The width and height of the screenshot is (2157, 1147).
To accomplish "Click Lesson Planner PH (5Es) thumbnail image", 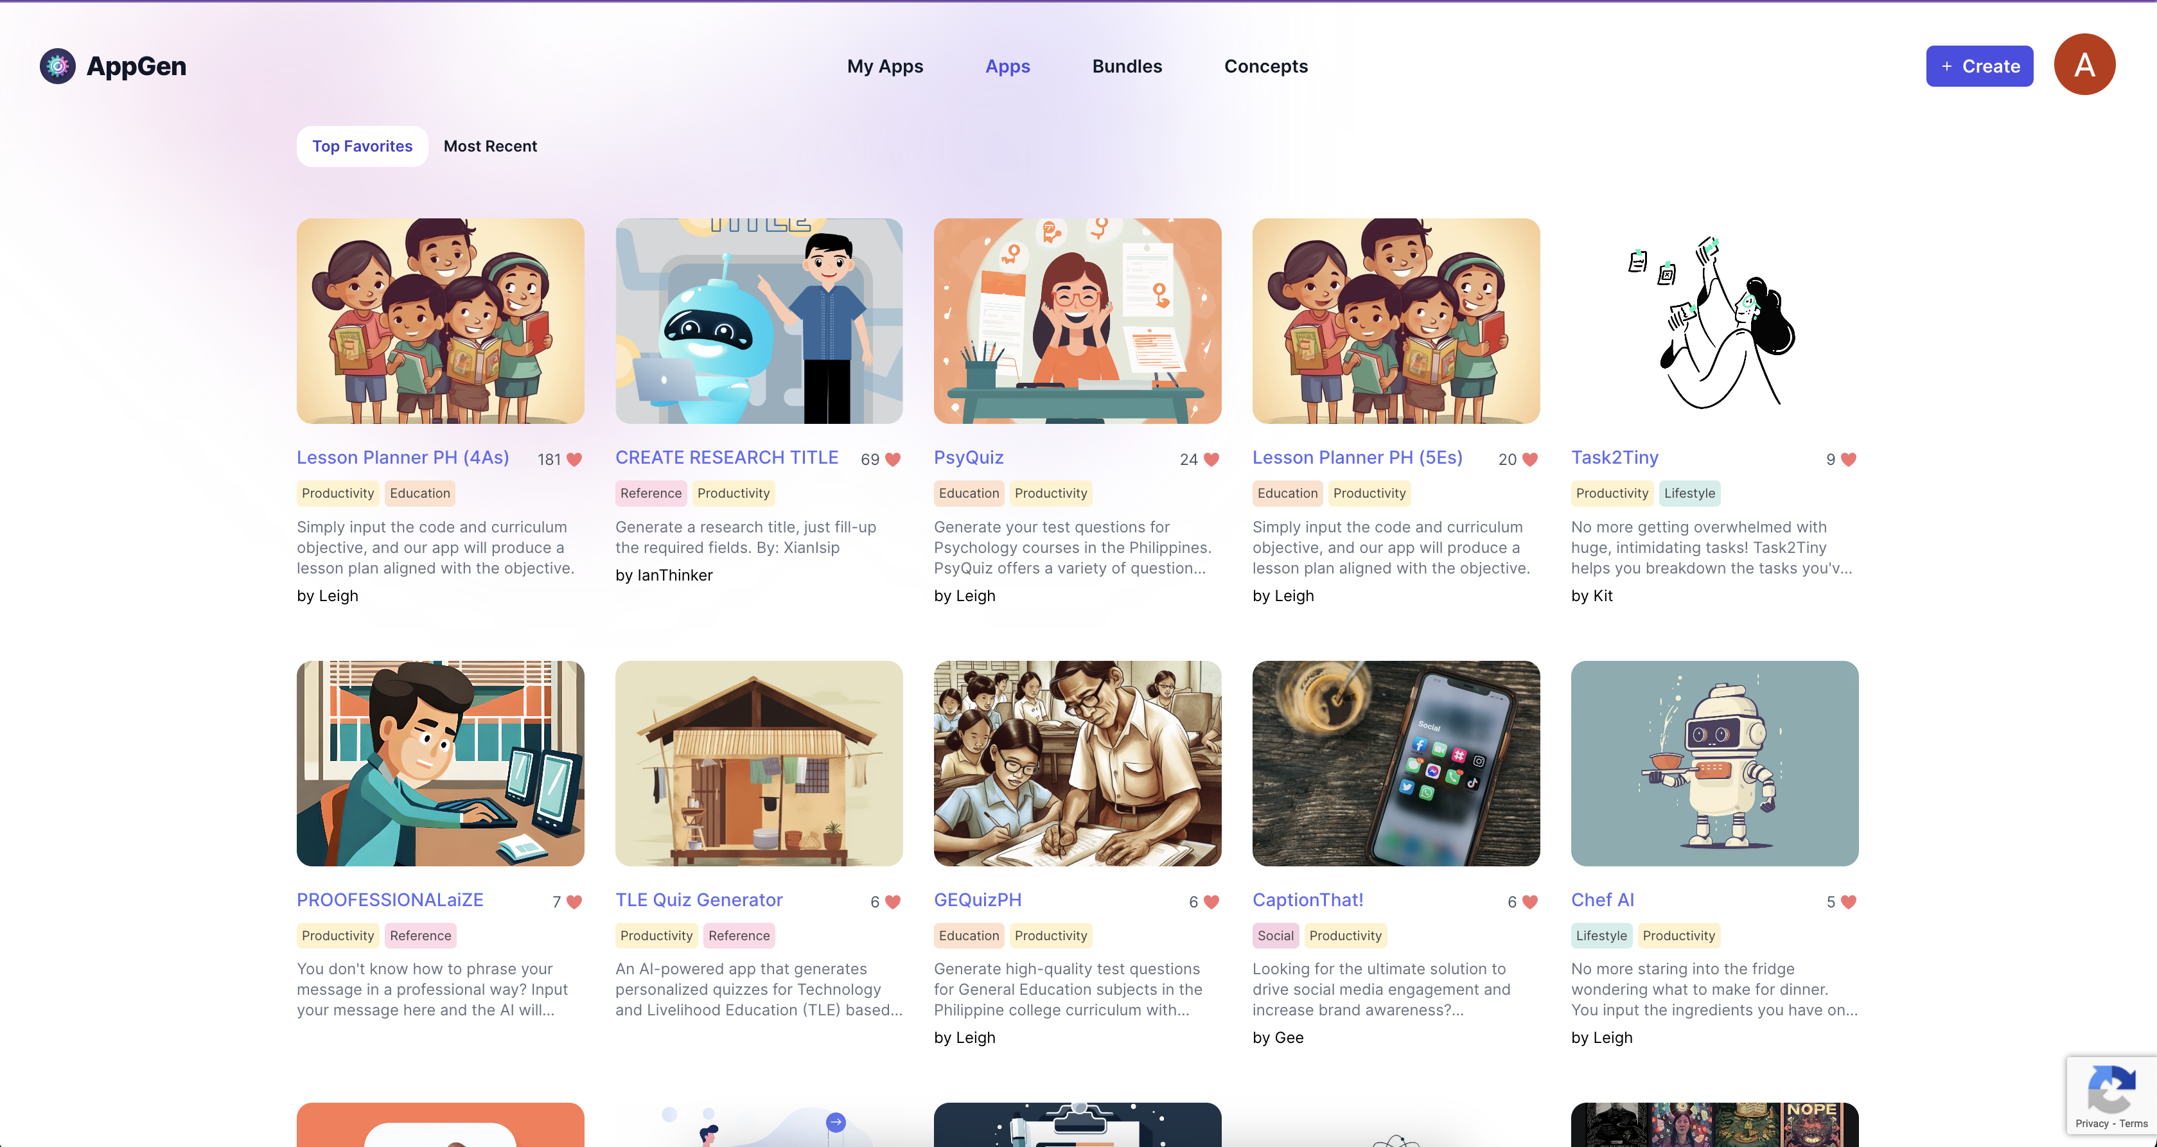I will click(1396, 322).
